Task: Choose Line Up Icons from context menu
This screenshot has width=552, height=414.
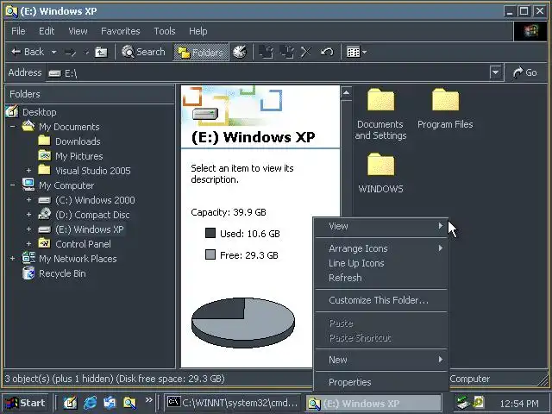Action: coord(381,263)
